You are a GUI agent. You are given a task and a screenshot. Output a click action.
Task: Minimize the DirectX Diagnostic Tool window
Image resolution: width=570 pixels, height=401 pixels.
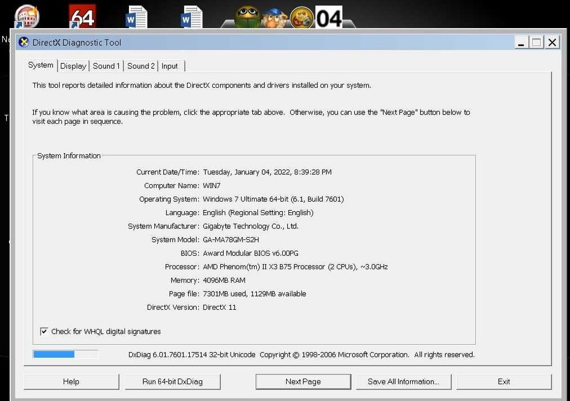521,42
